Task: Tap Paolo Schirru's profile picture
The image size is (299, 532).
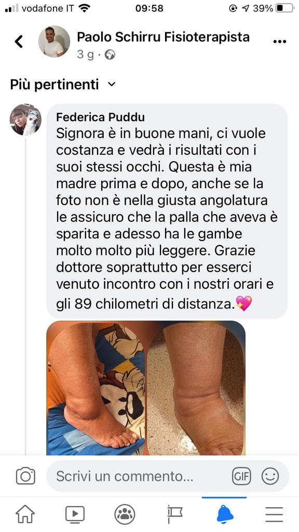Action: tap(54, 41)
